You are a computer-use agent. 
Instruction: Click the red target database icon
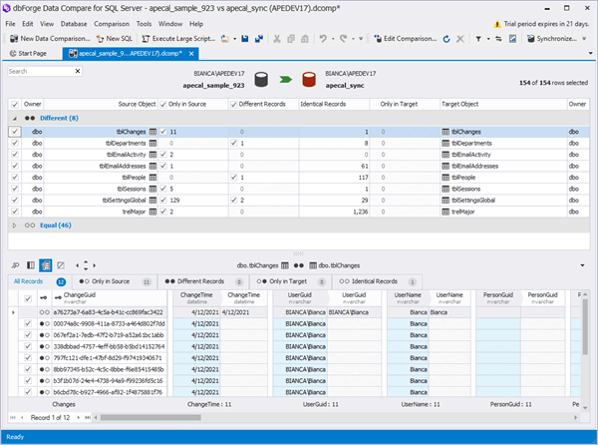(309, 80)
